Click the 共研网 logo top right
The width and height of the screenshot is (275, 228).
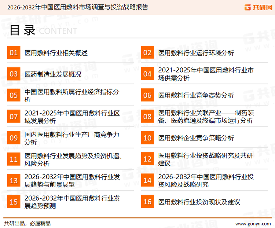[x=258, y=7]
